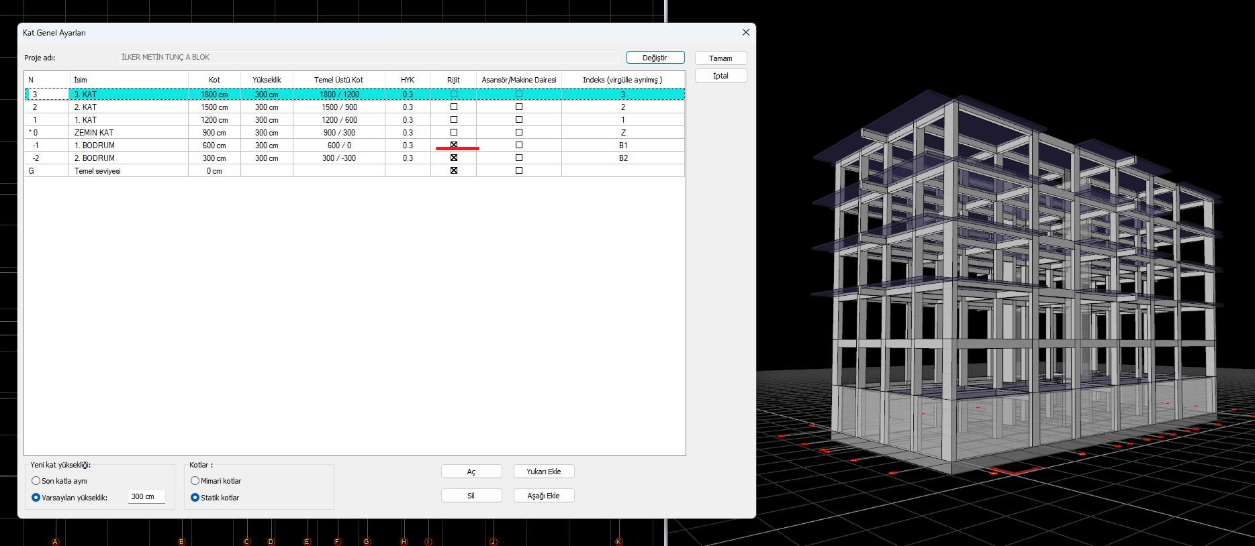Click the HYK 0.3 cell of 2. BODRUM
The image size is (1255, 546).
pyautogui.click(x=408, y=158)
